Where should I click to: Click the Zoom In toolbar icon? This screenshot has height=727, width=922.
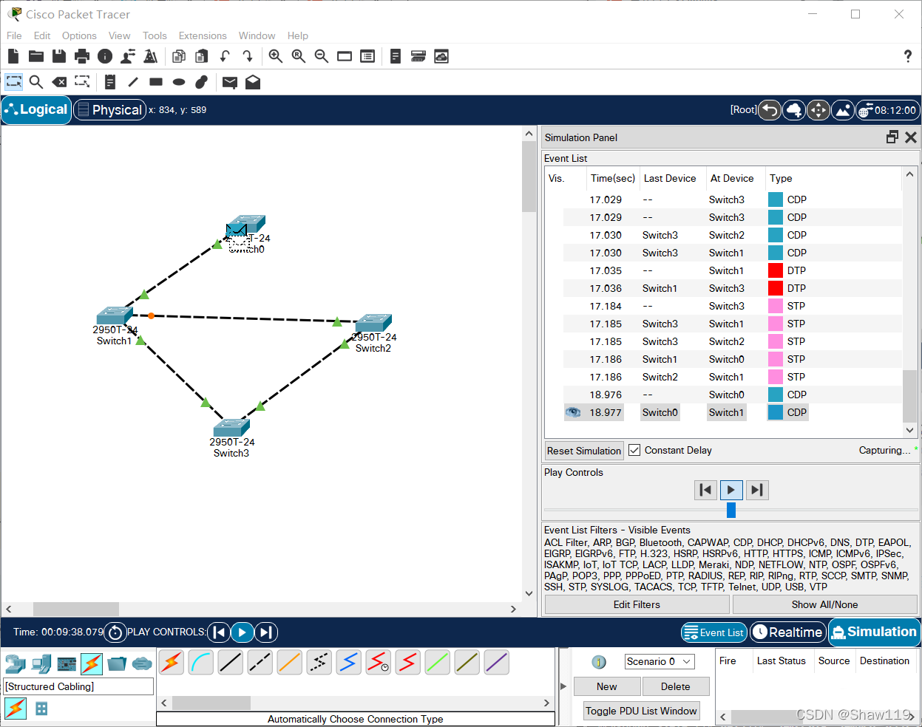point(276,56)
